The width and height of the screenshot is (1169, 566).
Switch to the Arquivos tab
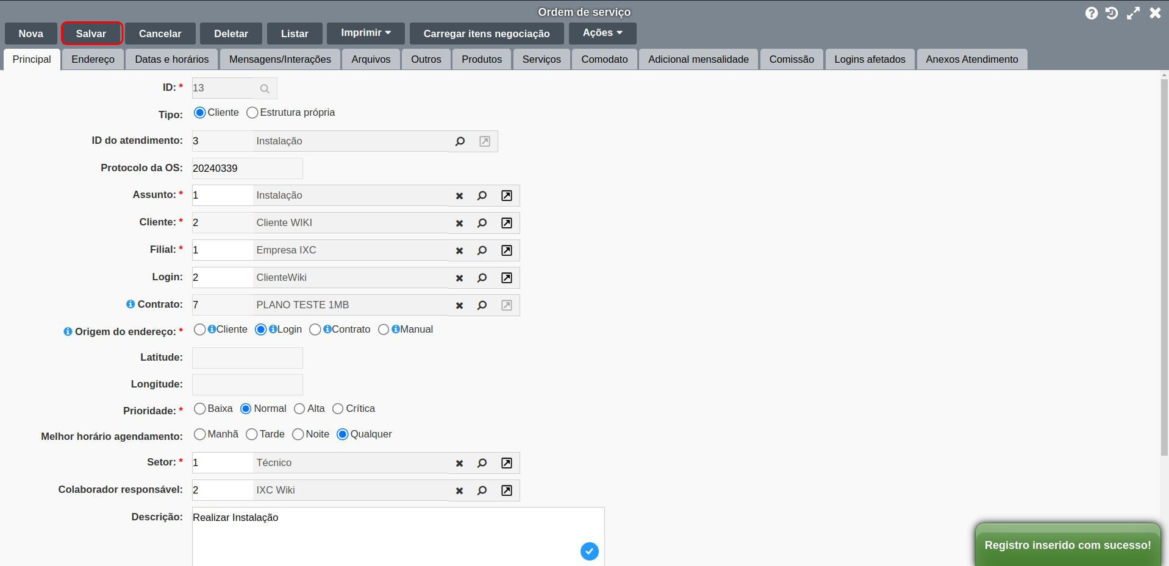371,60
